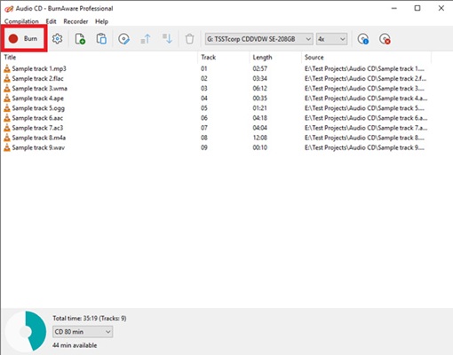Minimize the BurnAware window

click(393, 8)
